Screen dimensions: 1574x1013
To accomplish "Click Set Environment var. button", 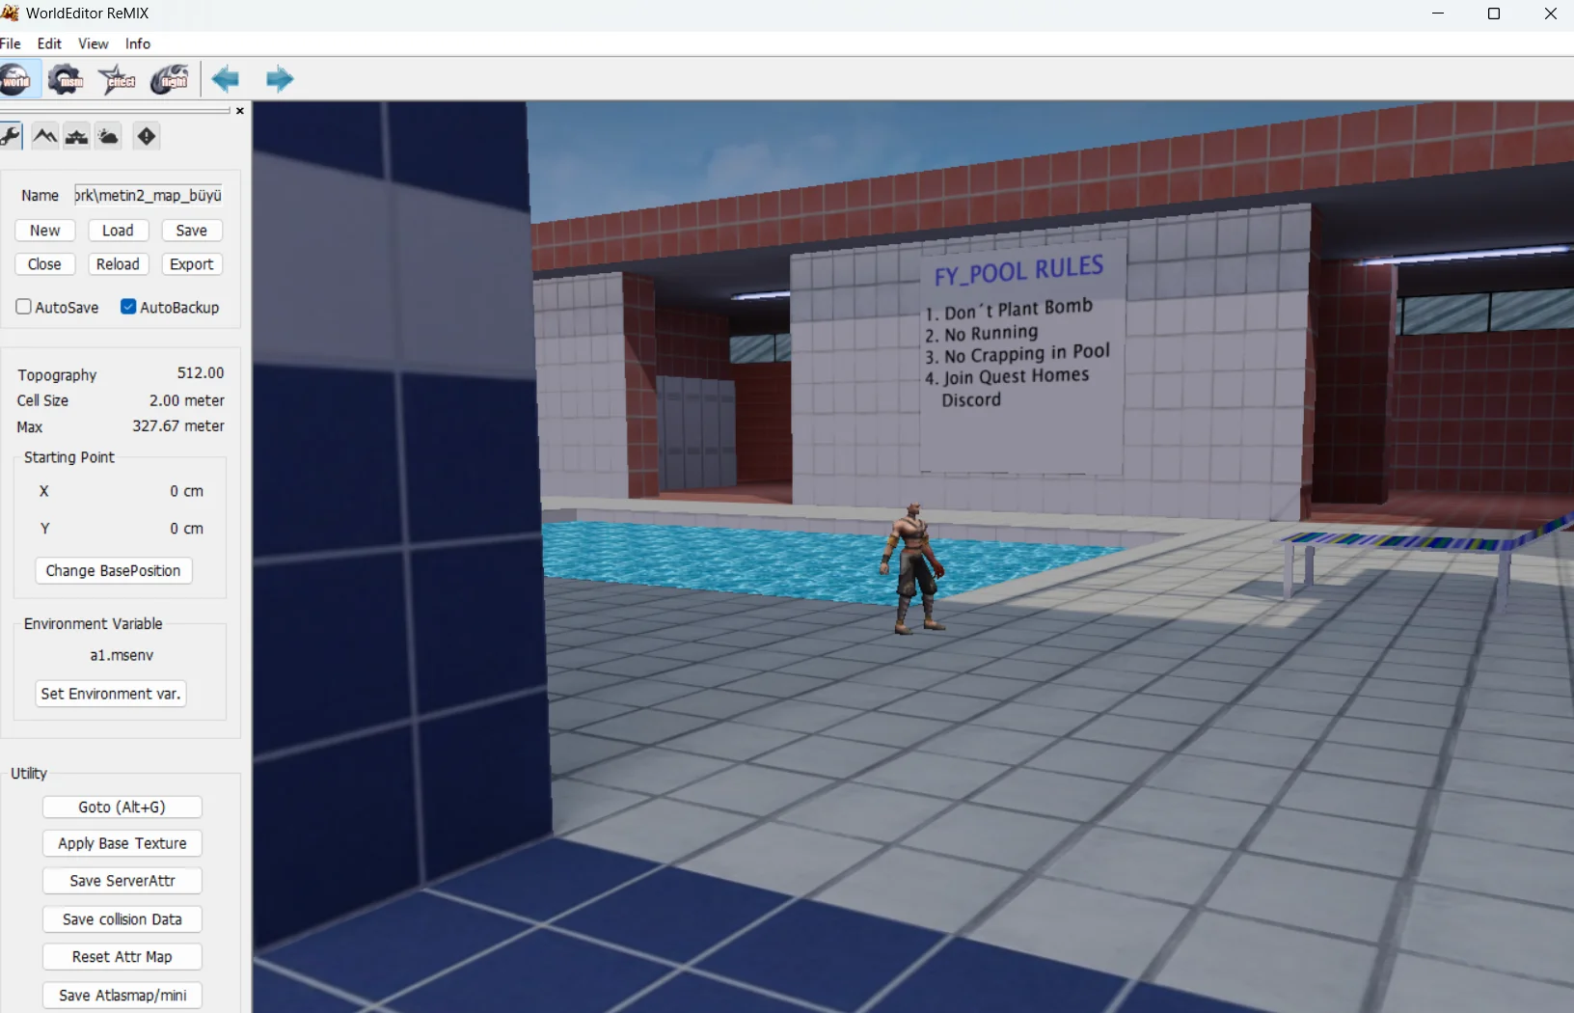I will [111, 694].
